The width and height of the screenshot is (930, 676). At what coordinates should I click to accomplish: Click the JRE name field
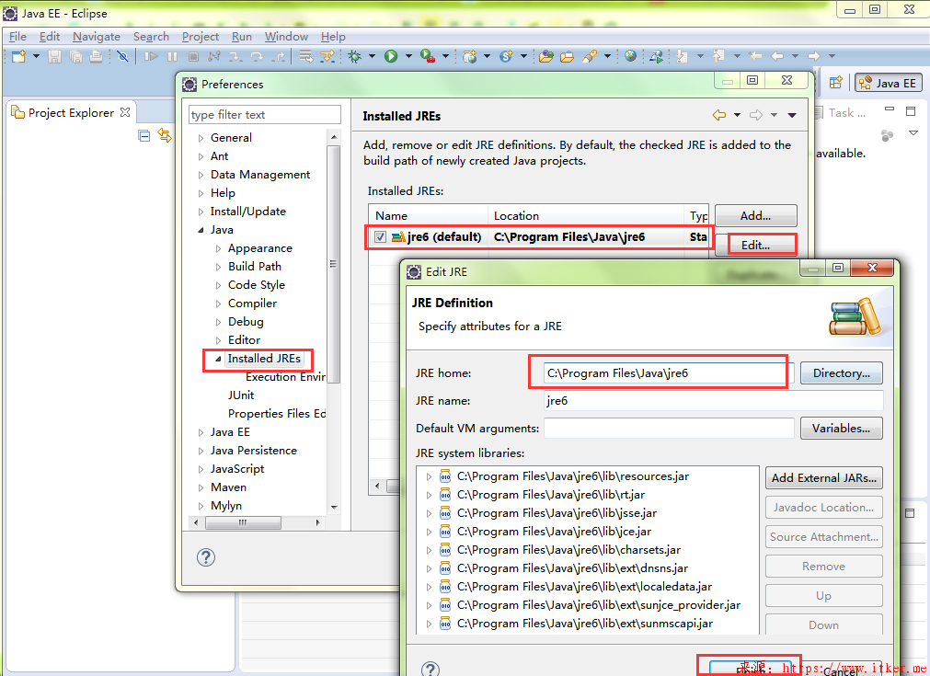tap(714, 401)
